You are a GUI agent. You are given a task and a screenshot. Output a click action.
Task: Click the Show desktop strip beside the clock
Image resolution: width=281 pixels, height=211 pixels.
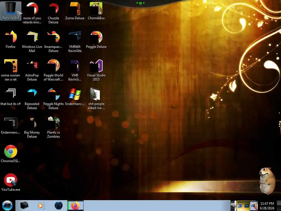pyautogui.click(x=278, y=206)
